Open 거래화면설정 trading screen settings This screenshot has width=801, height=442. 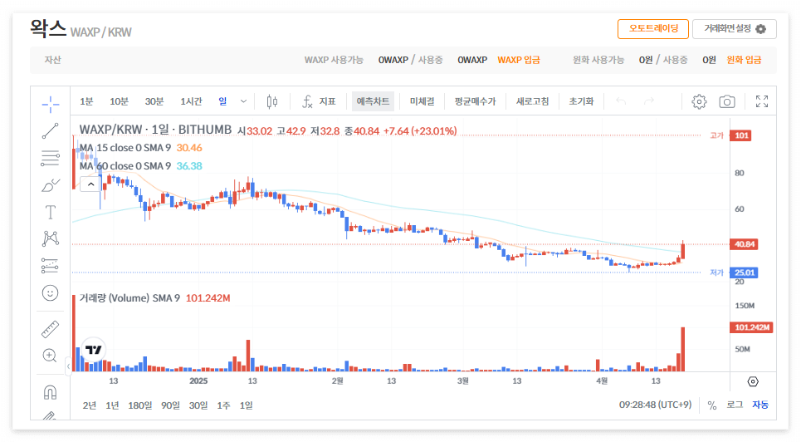(x=734, y=28)
